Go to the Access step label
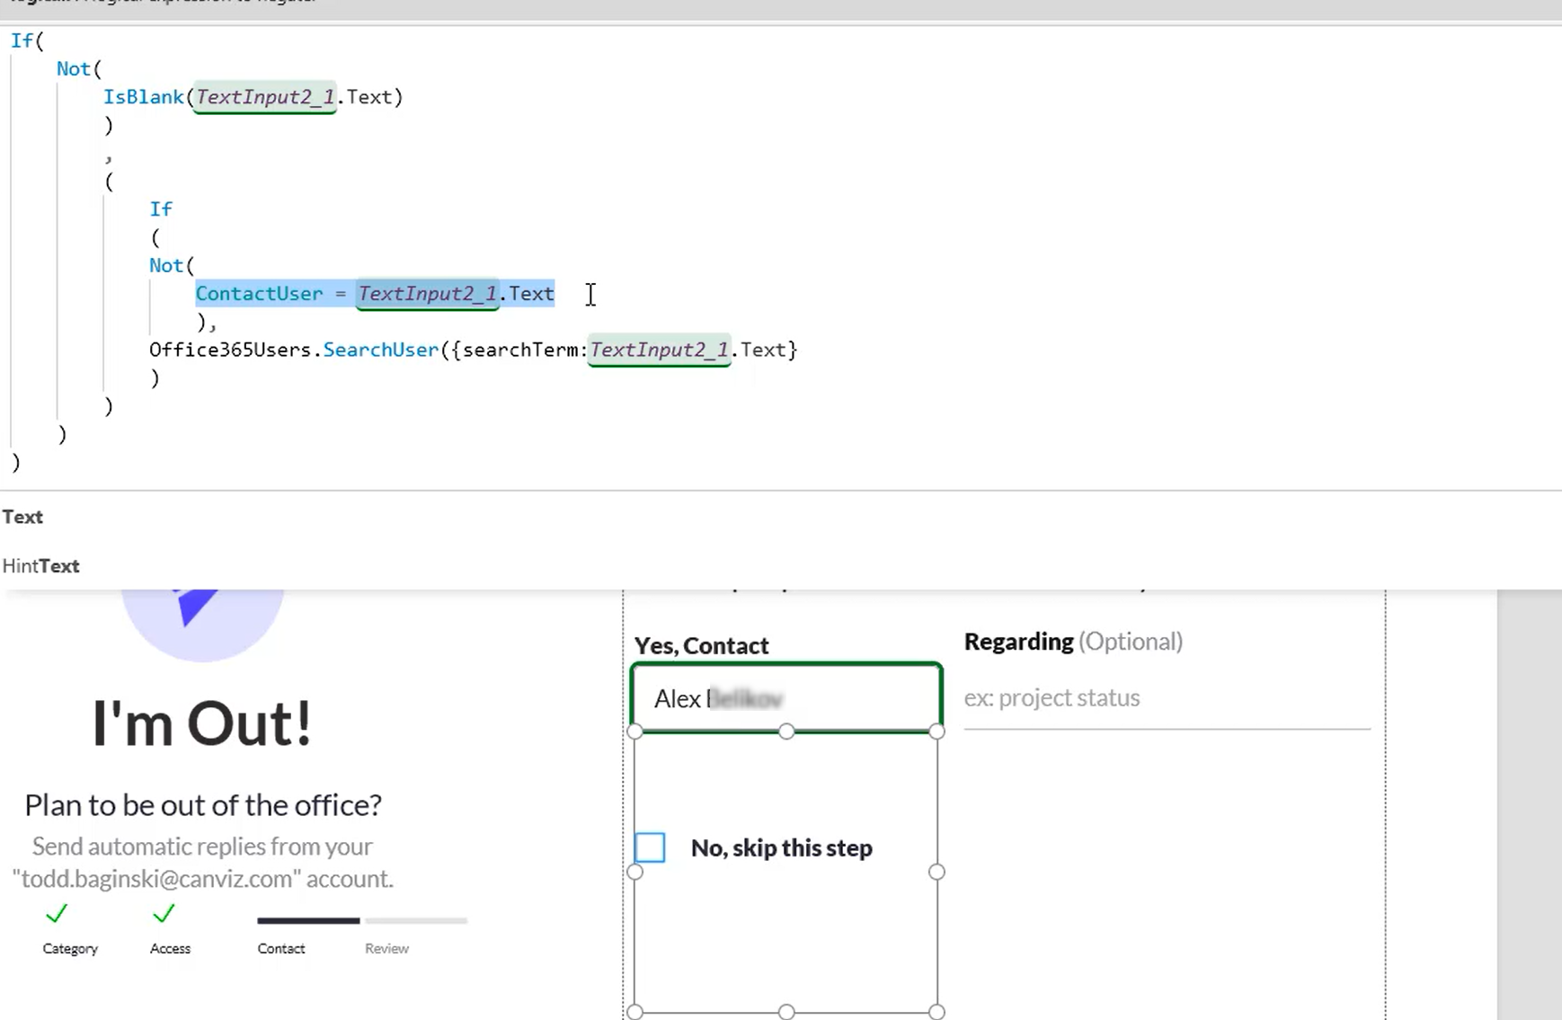Image resolution: width=1562 pixels, height=1020 pixels. (170, 949)
